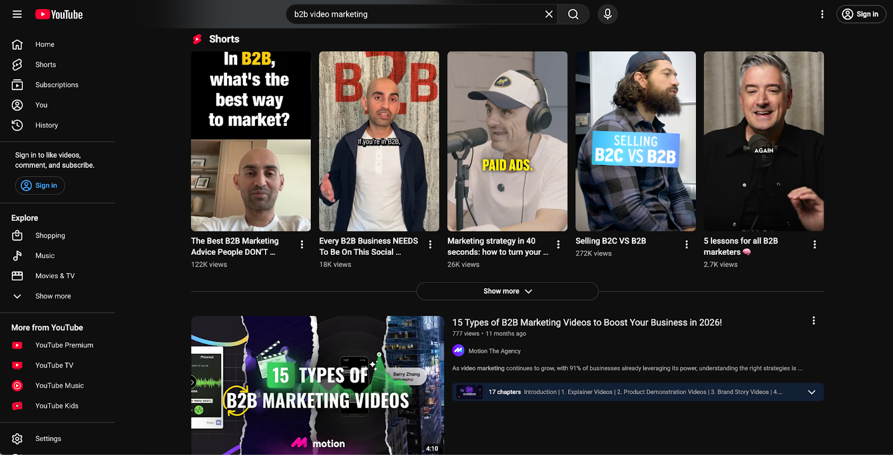Open '15 Types of B2B Marketing Videos' title
893x455 pixels.
(x=587, y=322)
